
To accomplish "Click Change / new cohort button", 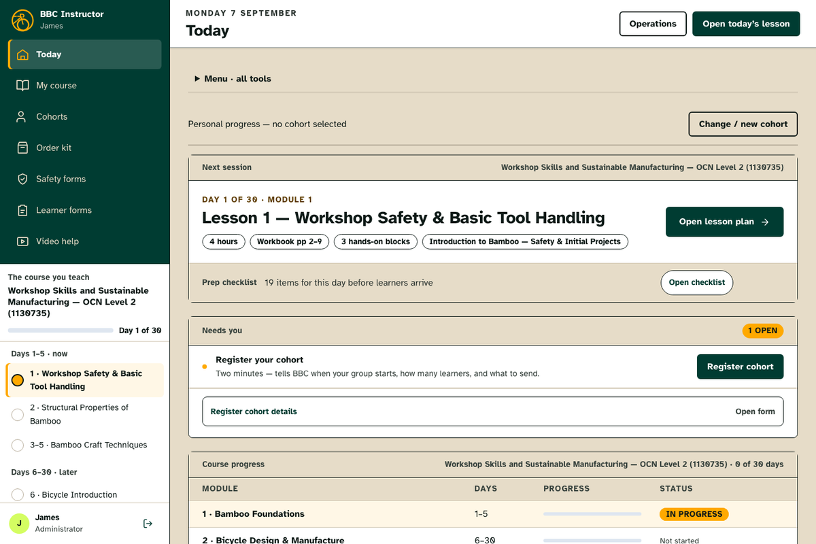I will pyautogui.click(x=743, y=124).
